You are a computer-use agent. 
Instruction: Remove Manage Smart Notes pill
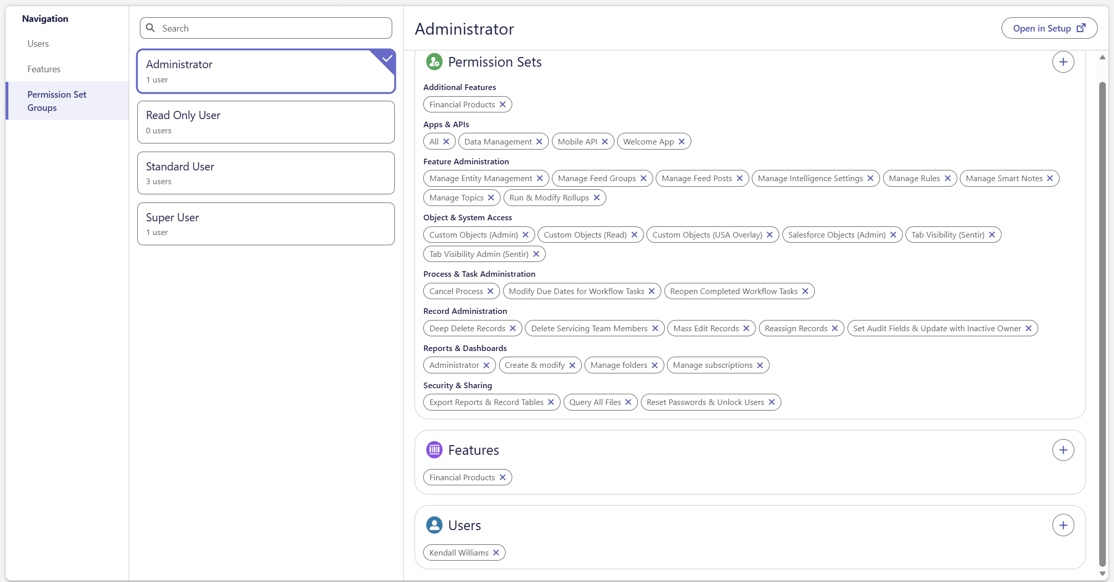[x=1050, y=178]
